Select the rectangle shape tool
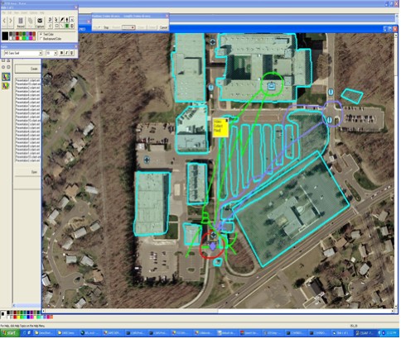Screen dimensions: 401x339 [x=56, y=26]
